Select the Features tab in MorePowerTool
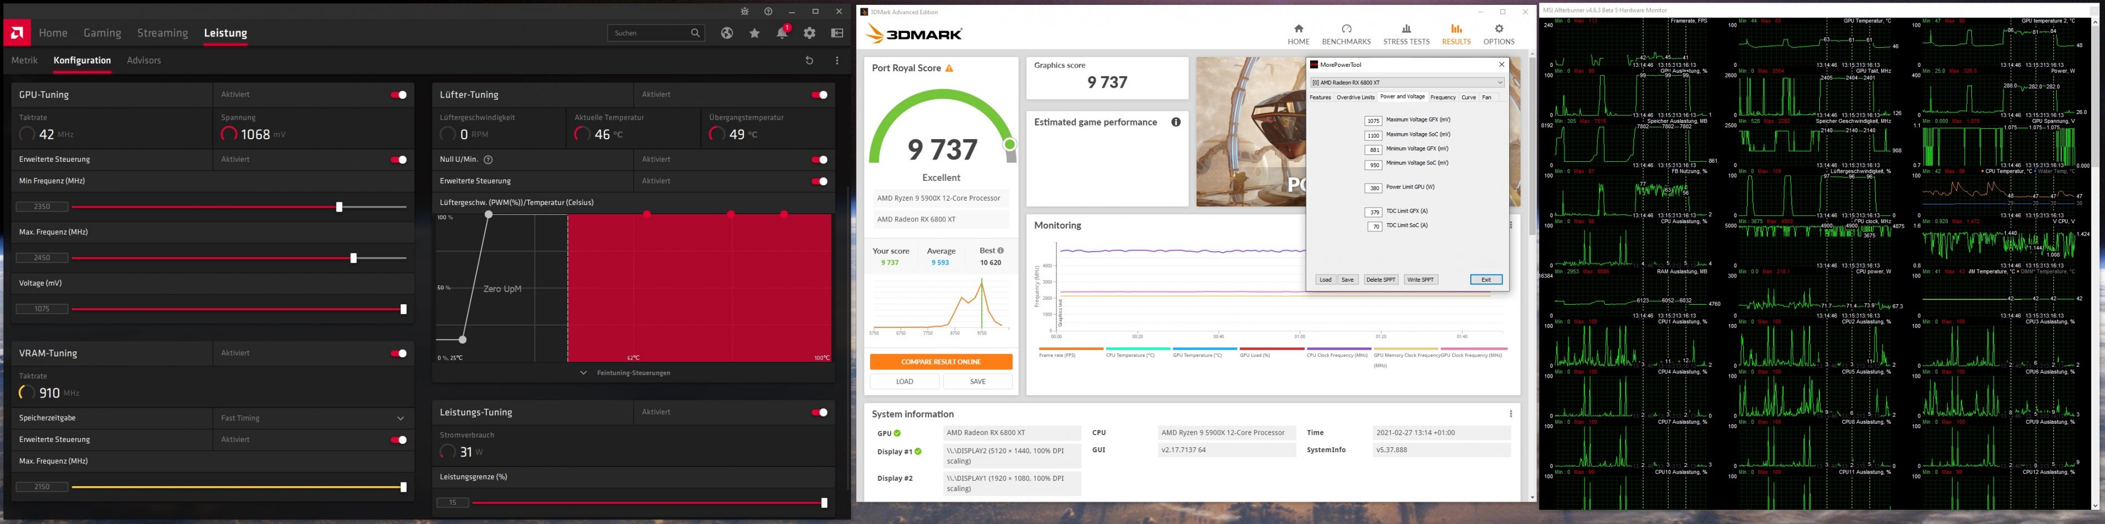The image size is (2105, 524). click(1321, 97)
